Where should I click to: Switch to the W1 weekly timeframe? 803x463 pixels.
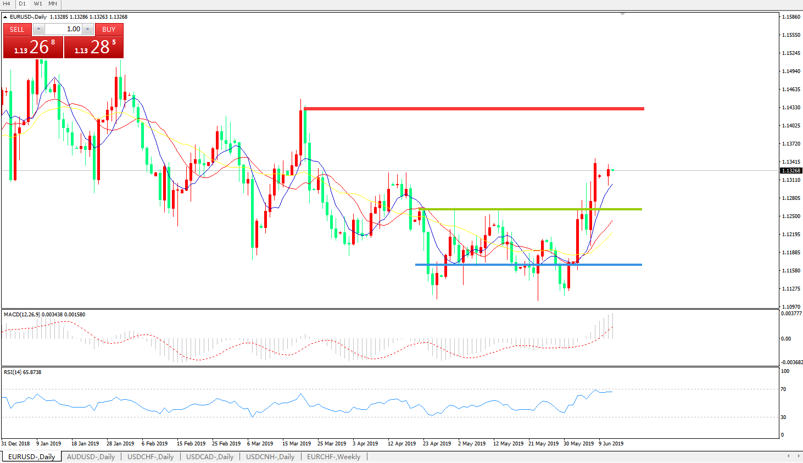point(38,4)
